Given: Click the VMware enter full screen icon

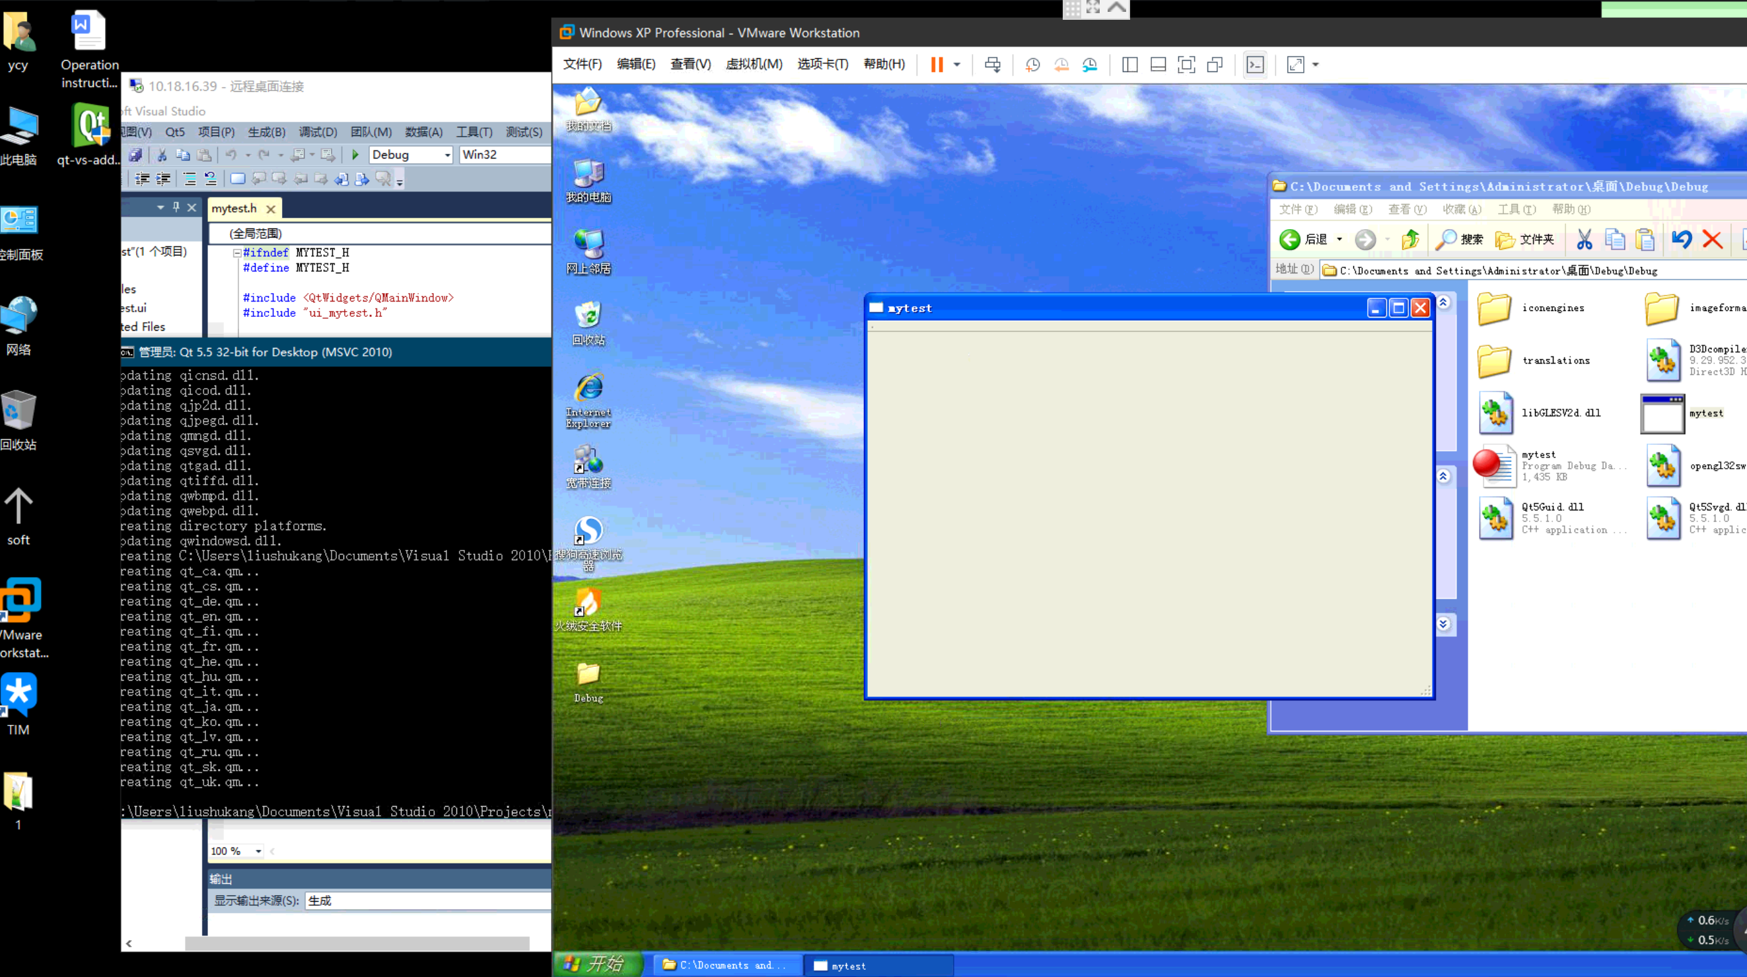Looking at the screenshot, I should pos(1186,65).
